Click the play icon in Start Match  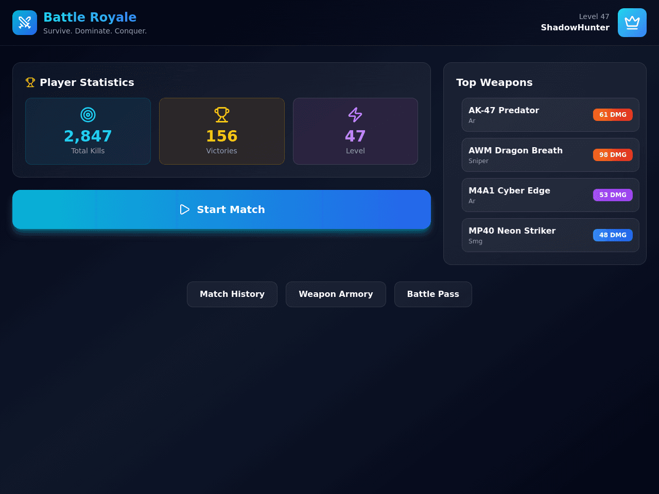185,209
